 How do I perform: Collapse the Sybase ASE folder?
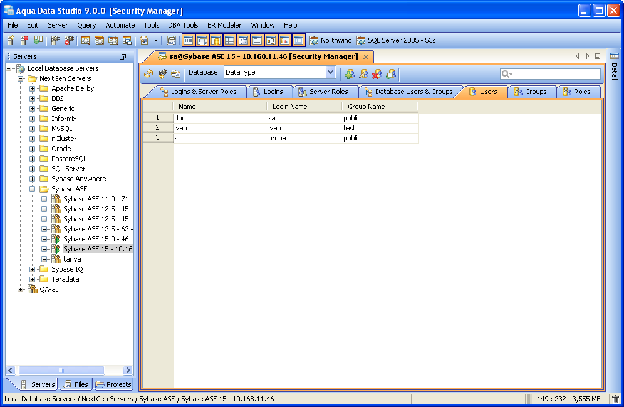32,189
